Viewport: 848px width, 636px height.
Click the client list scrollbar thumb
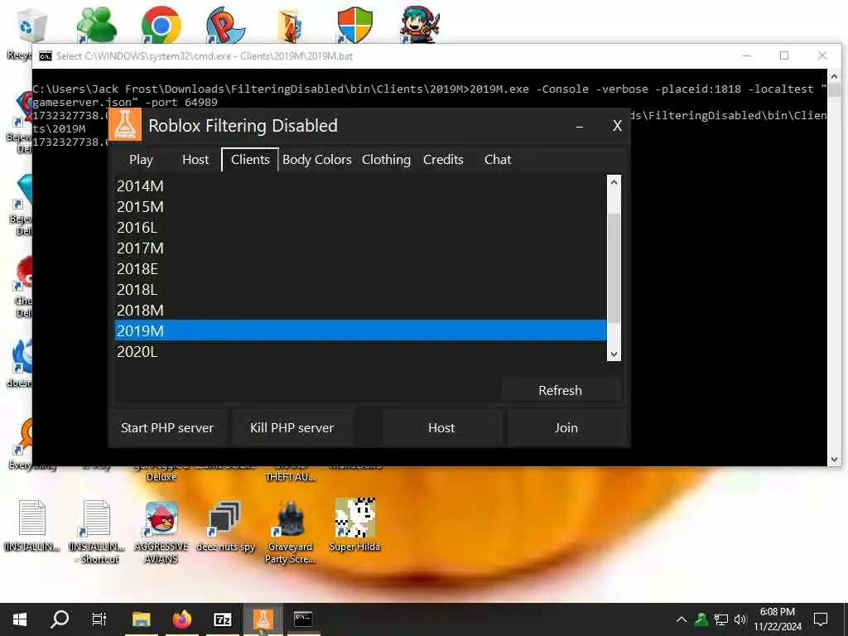(x=614, y=268)
